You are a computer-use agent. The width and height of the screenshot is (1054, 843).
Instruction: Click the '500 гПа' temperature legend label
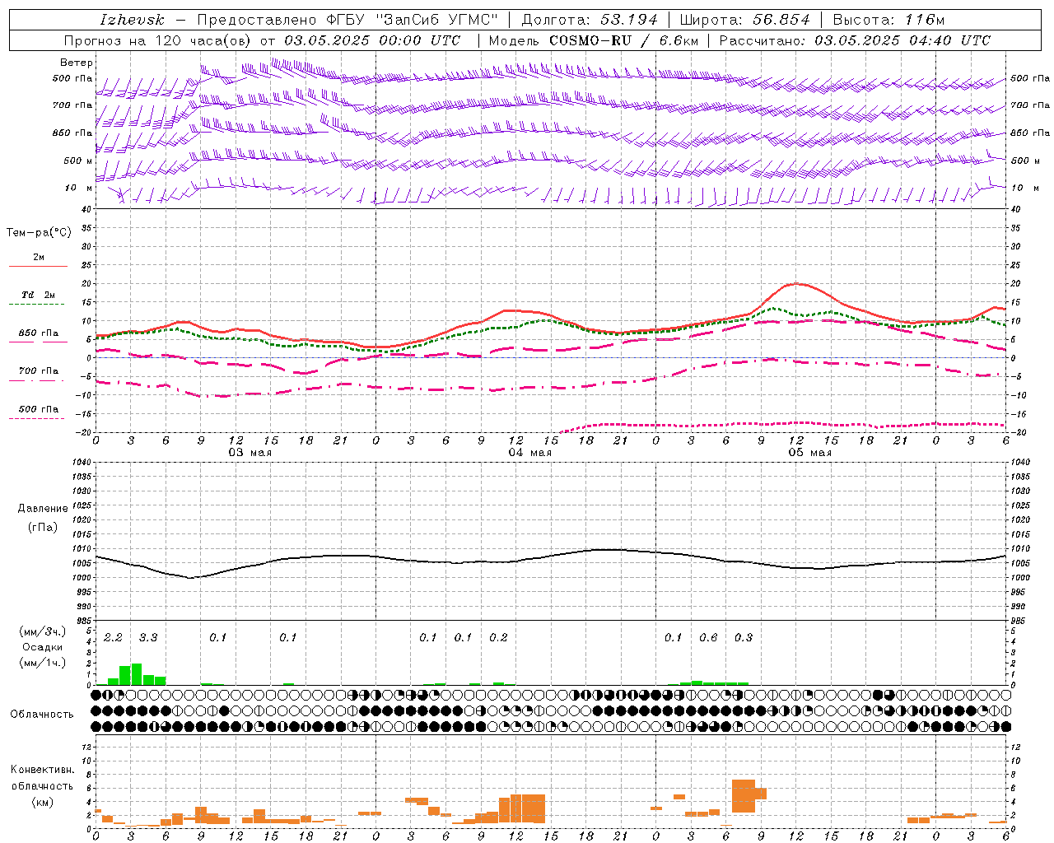point(39,409)
